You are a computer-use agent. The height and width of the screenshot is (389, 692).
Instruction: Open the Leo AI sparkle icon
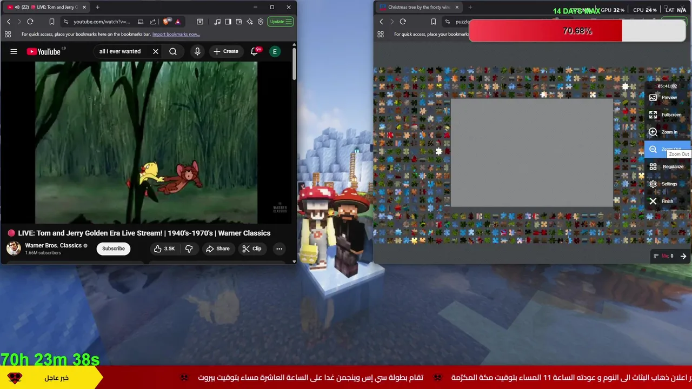tap(250, 22)
